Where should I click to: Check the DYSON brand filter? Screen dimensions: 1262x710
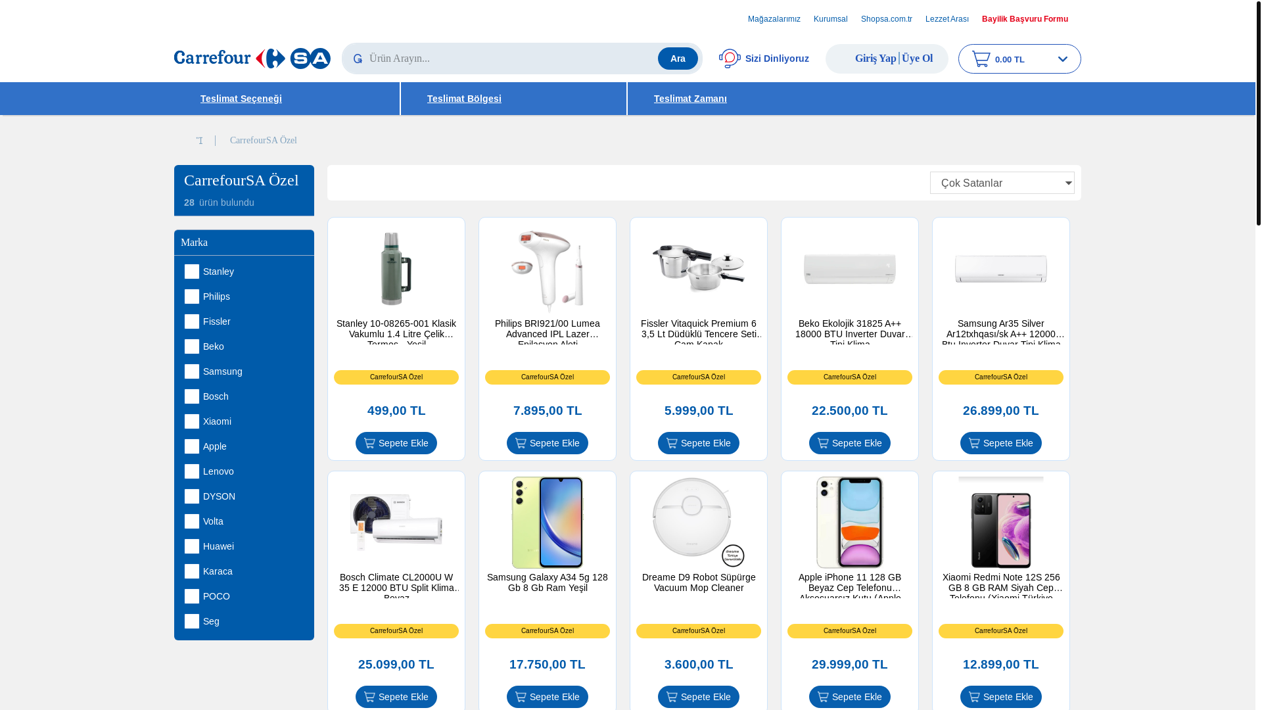pos(192,496)
